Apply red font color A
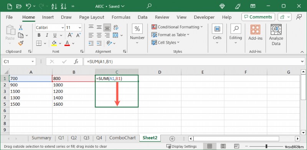This screenshot has height=150, width=307. click(x=67, y=43)
